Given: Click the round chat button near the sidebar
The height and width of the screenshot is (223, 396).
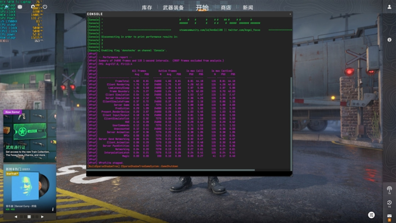Looking at the screenshot, I should coord(371,215).
